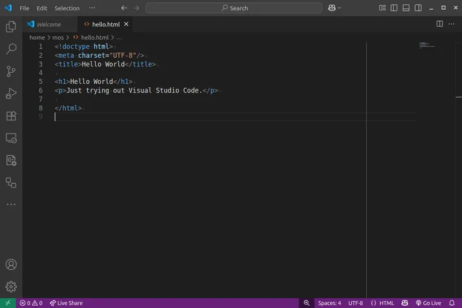Screen dimensions: 462x308
Task: Expand the Copilot chat dropdown arrow
Action: click(339, 8)
